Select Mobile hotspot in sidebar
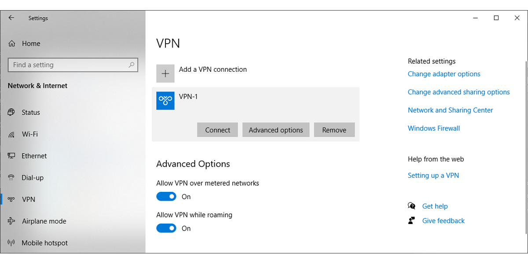This screenshot has height=264, width=528. pos(44,243)
